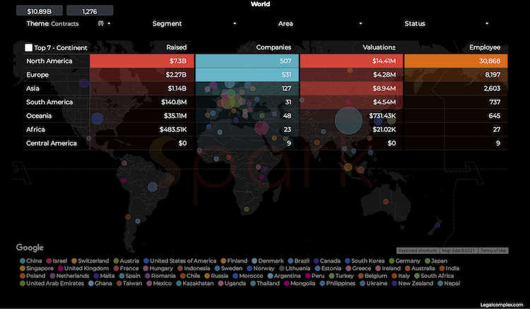The height and width of the screenshot is (309, 530).
Task: Click the 1,276 companies count button
Action: 90,11
